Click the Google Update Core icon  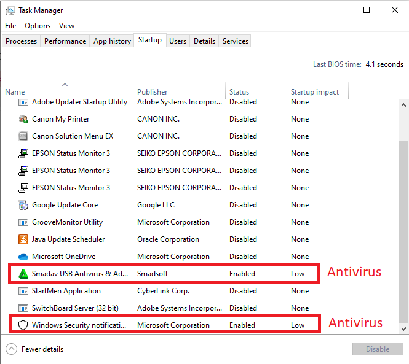pos(23,205)
